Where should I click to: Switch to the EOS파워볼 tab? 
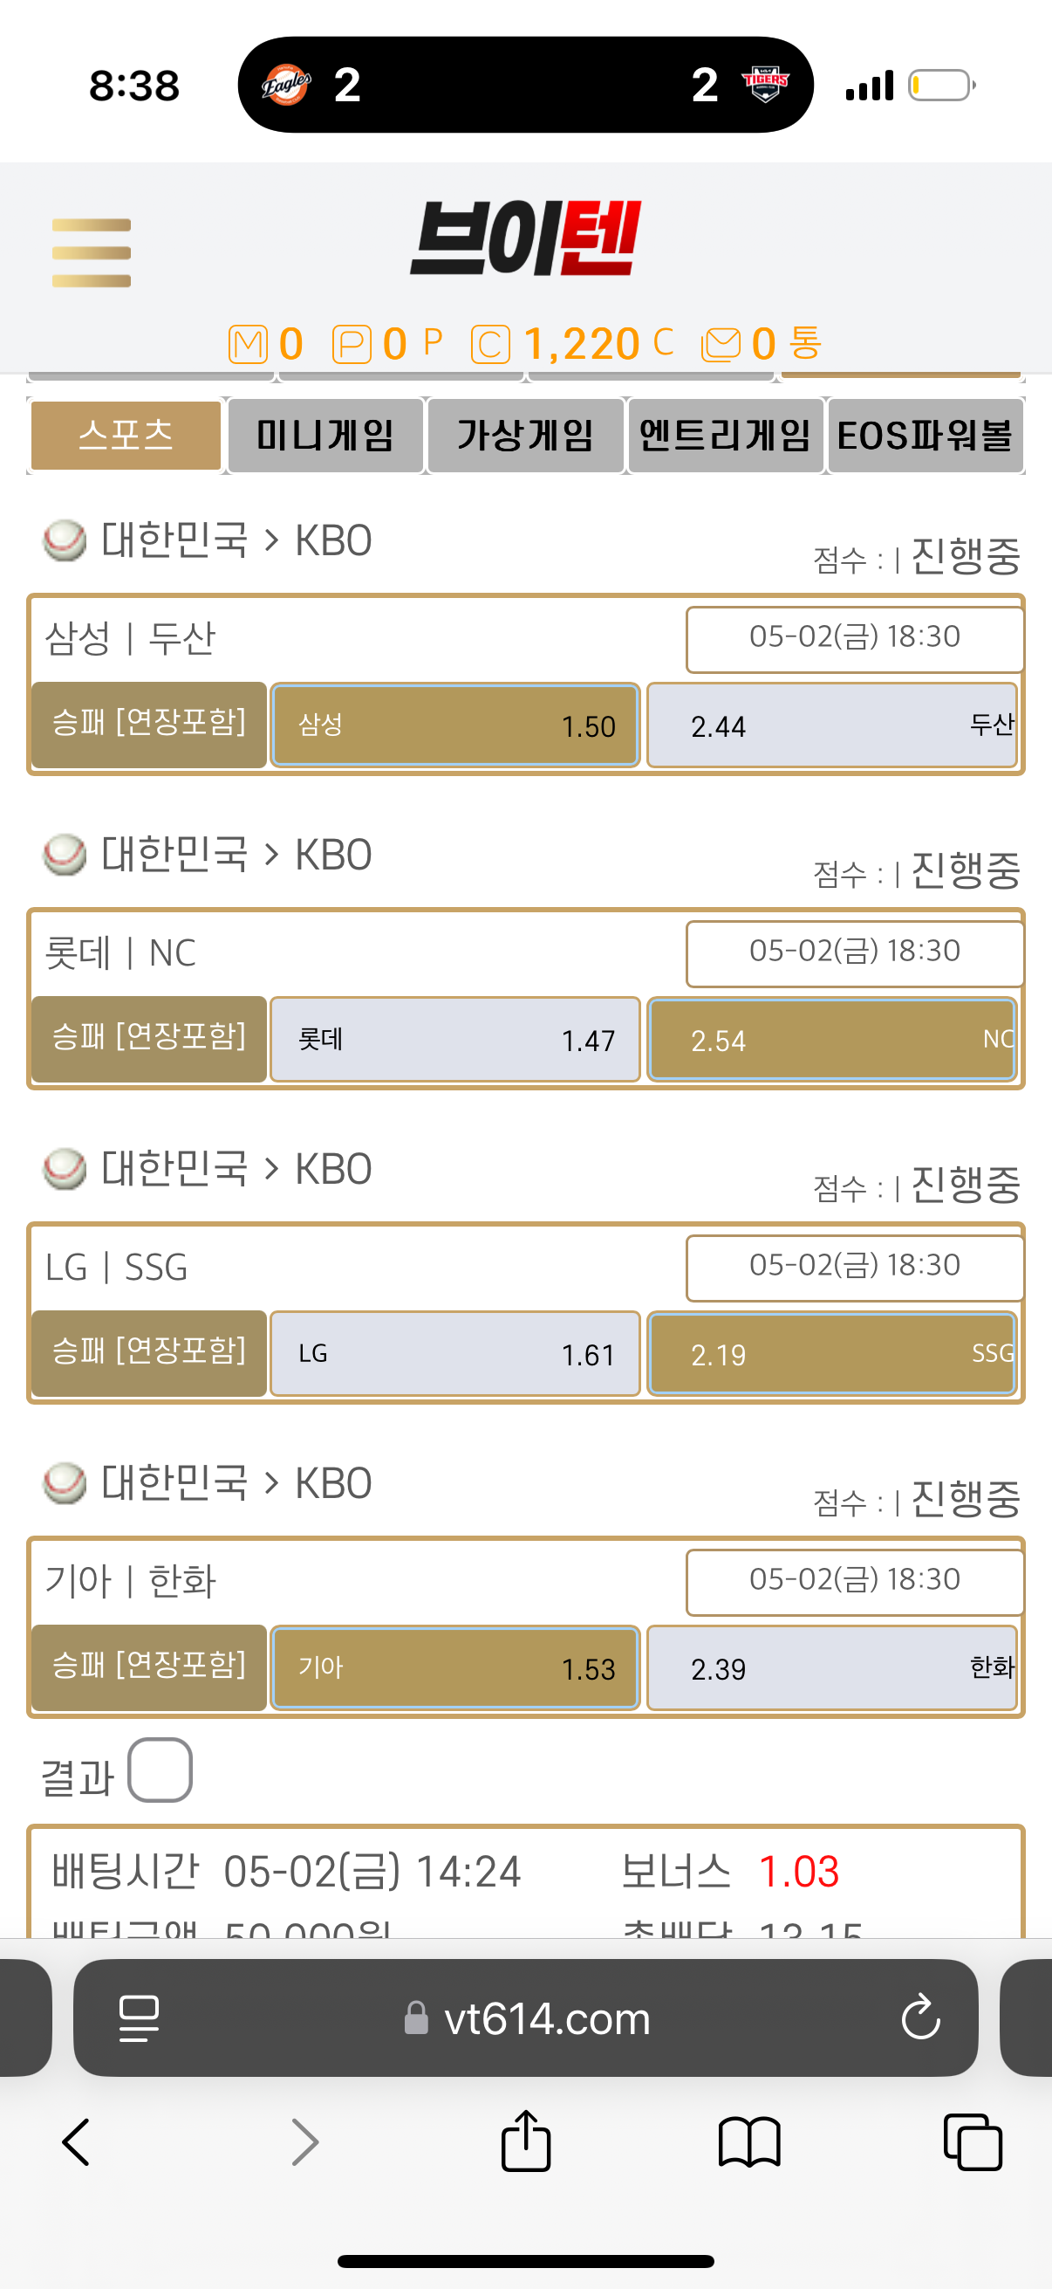[925, 436]
